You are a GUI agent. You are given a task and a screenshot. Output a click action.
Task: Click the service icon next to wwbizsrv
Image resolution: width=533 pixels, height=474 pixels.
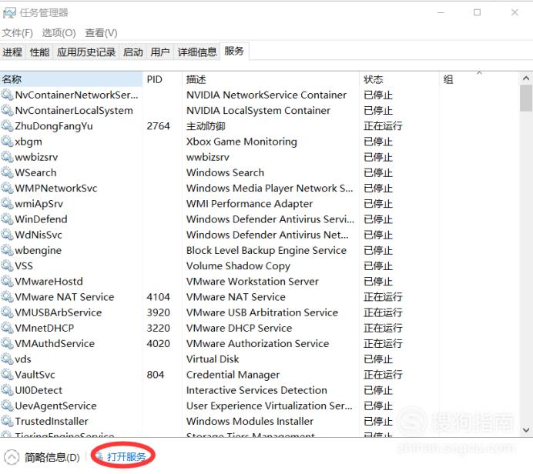click(7, 157)
